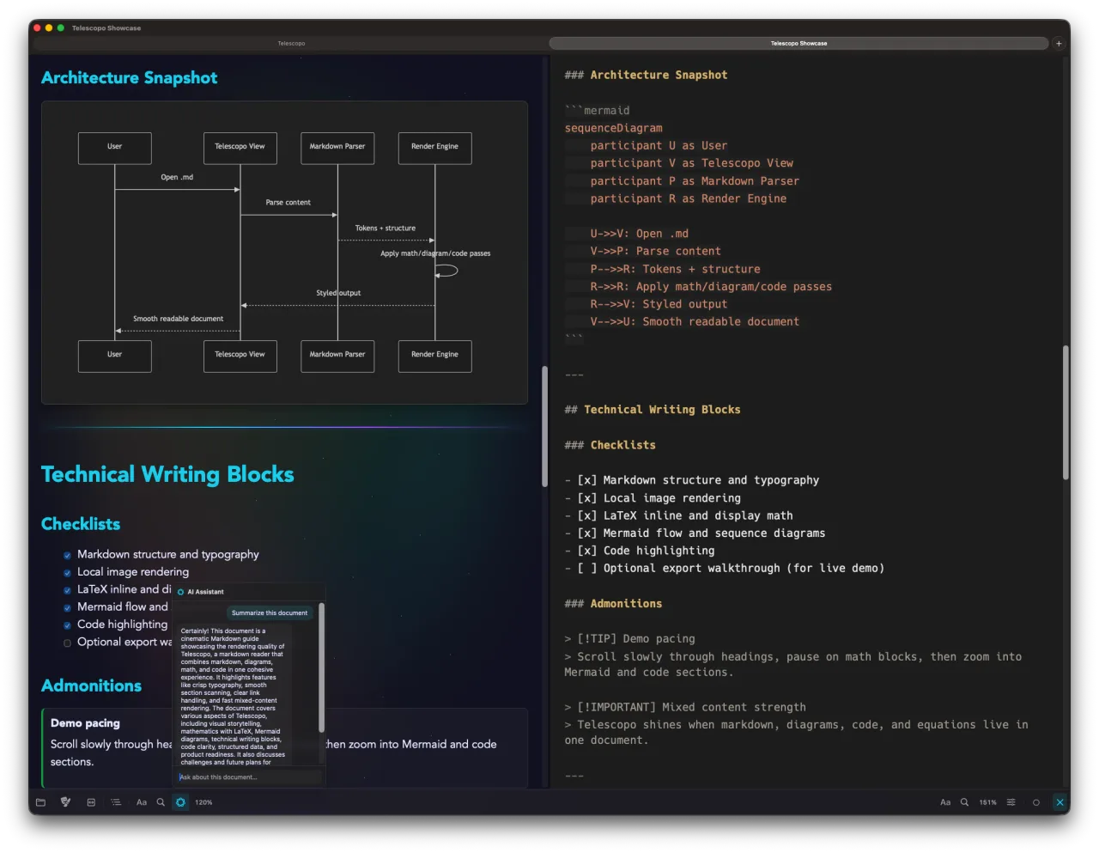Click the '### Architecture Snapshot' source line
The image size is (1099, 853).
point(646,76)
